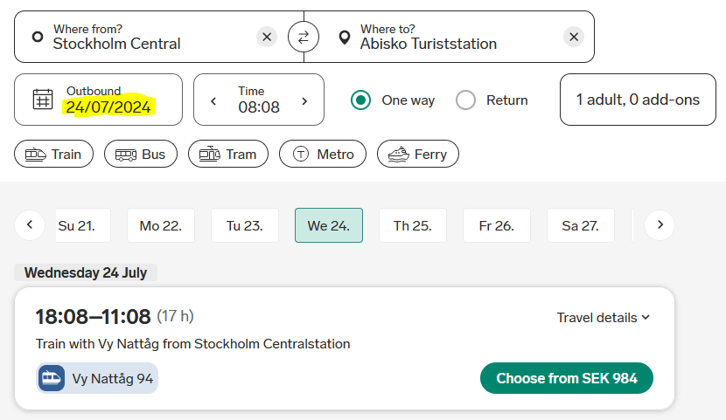Viewport: 726px width, 420px height.
Task: Clear the Abisko Turiststation destination field
Action: (x=574, y=37)
